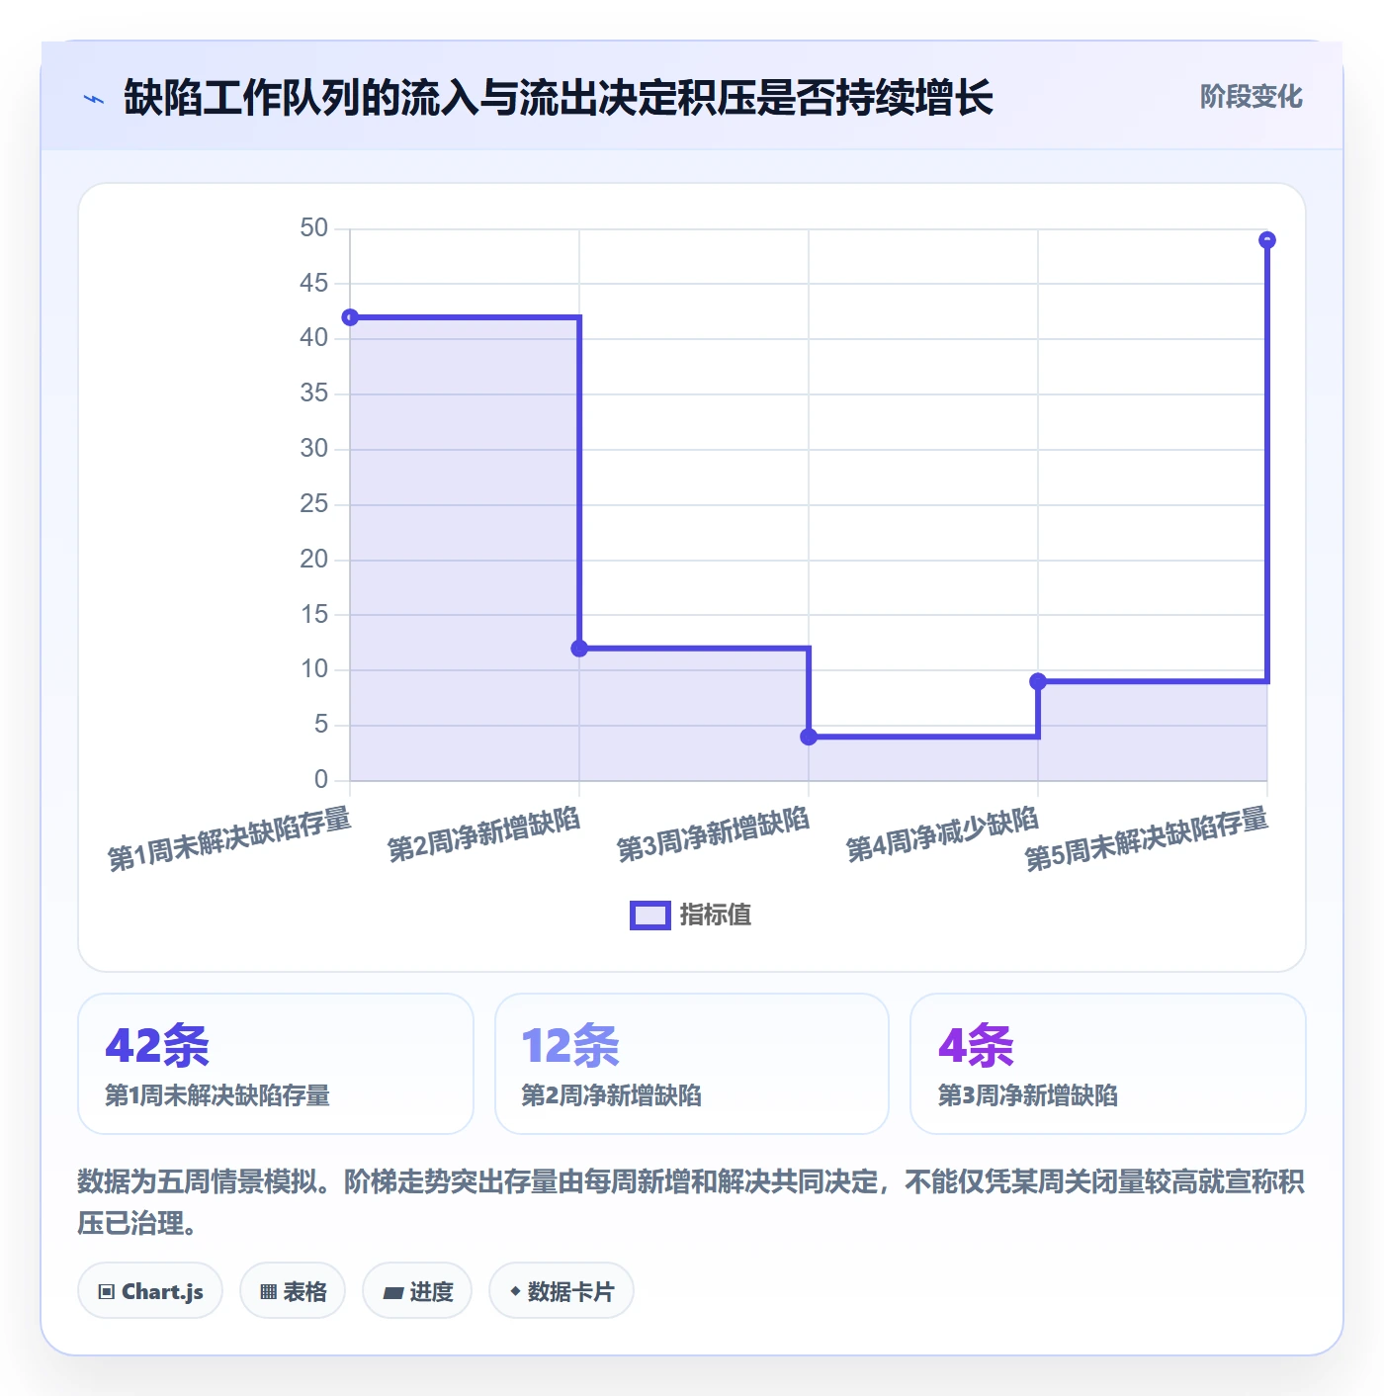The width and height of the screenshot is (1384, 1396).
Task: Click the 表格 tag
Action: click(293, 1290)
